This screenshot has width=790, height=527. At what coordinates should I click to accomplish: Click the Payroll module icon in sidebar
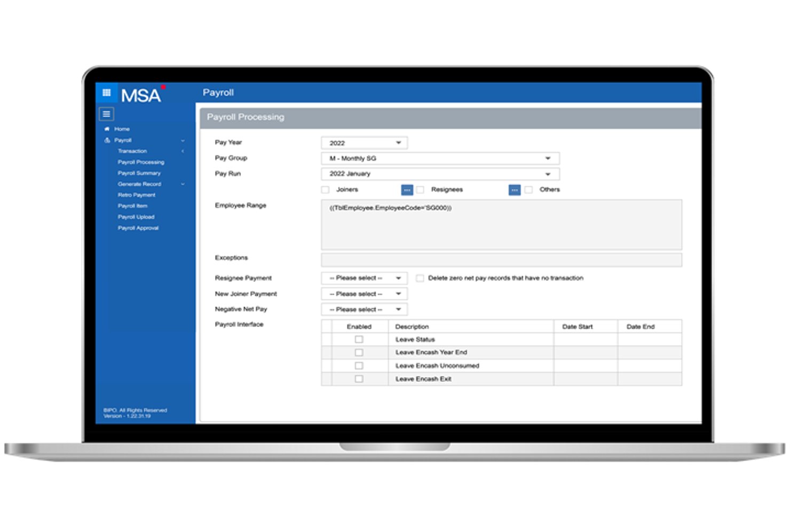click(x=107, y=140)
